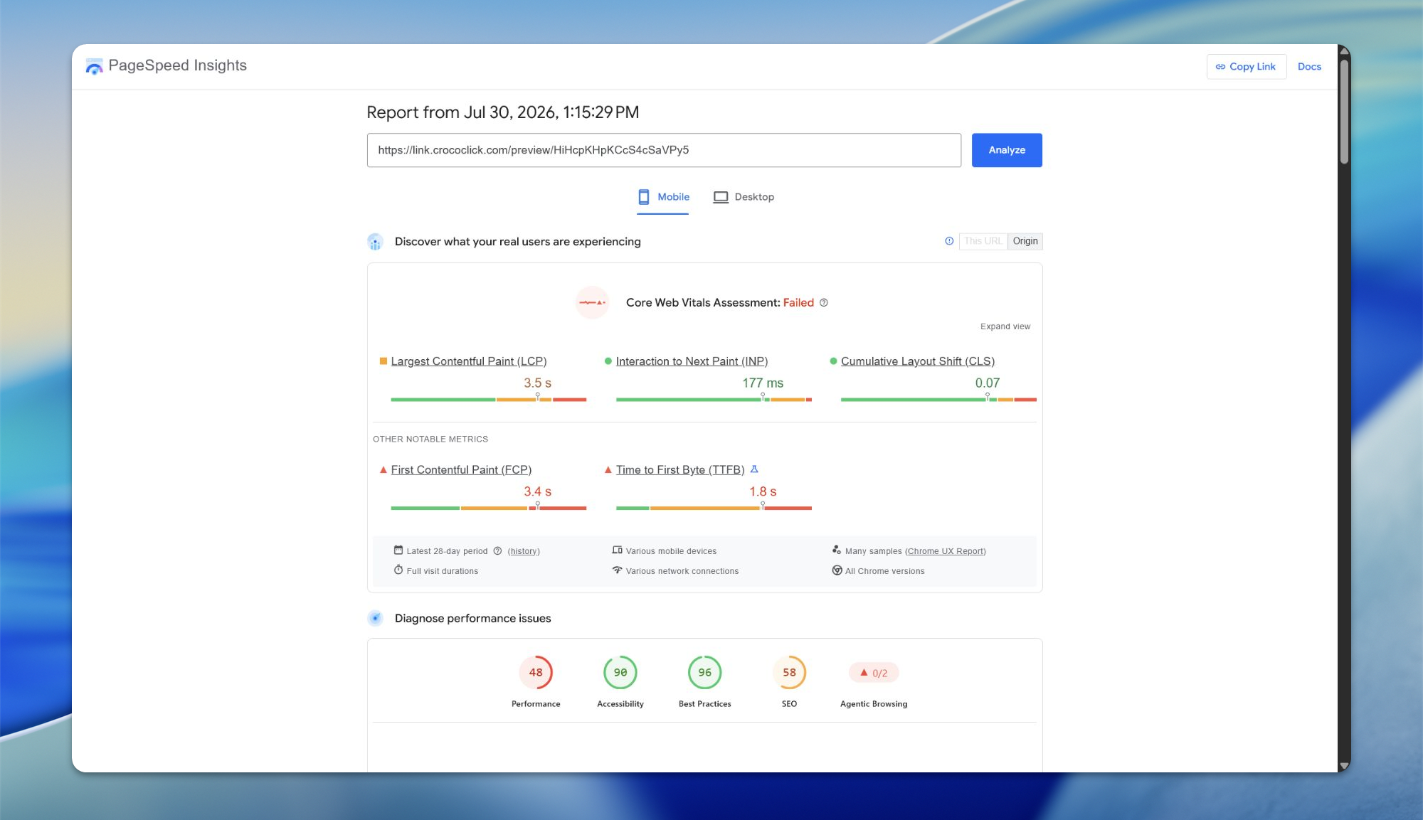The width and height of the screenshot is (1423, 820).
Task: Click the Copy Link button
Action: 1246,67
